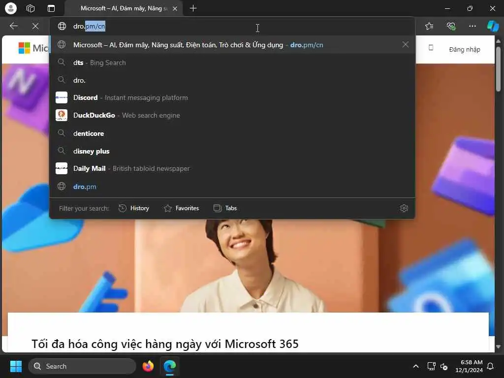Open a new tab with plus button
Viewport: 504px width, 378px height.
pyautogui.click(x=193, y=8)
